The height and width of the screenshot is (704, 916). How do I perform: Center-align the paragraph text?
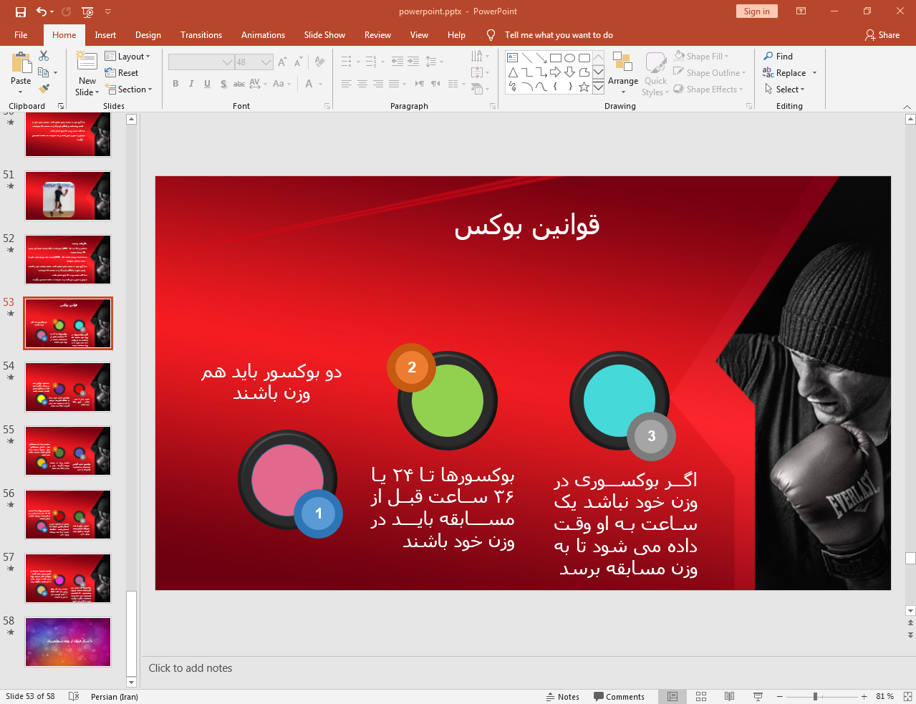pyautogui.click(x=362, y=84)
